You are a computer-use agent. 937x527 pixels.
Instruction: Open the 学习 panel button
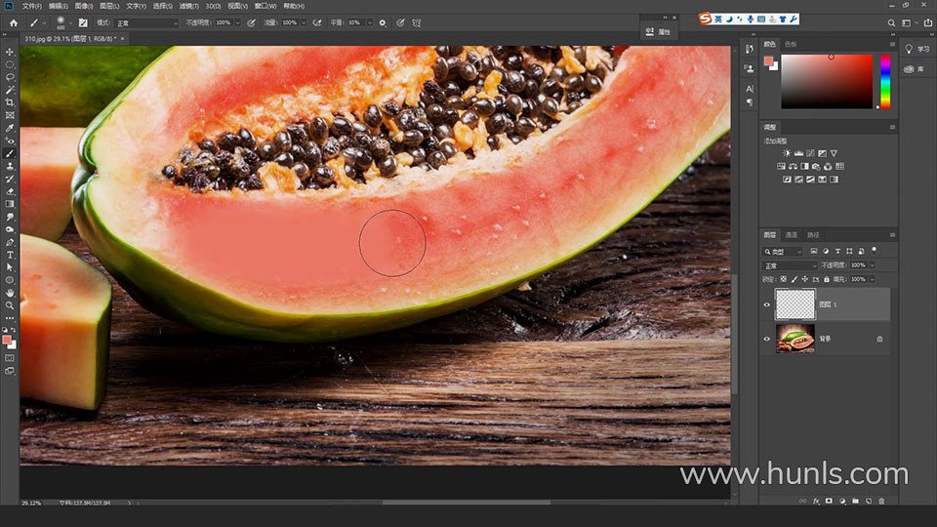click(x=917, y=49)
